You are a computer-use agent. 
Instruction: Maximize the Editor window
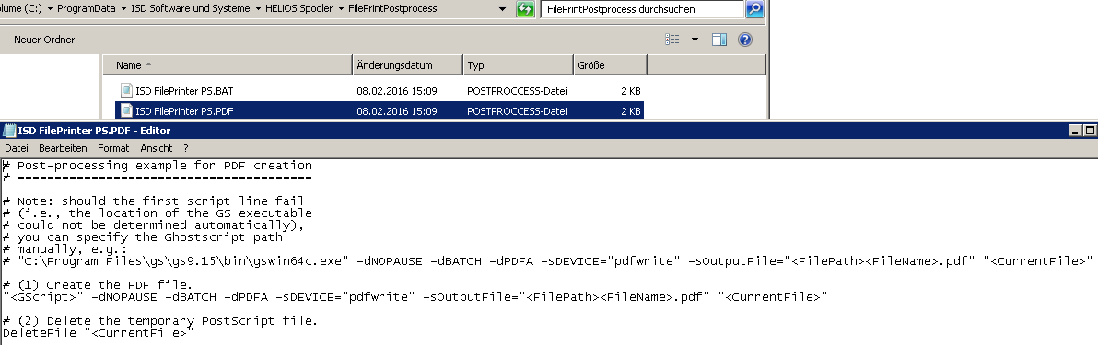tap(1091, 130)
